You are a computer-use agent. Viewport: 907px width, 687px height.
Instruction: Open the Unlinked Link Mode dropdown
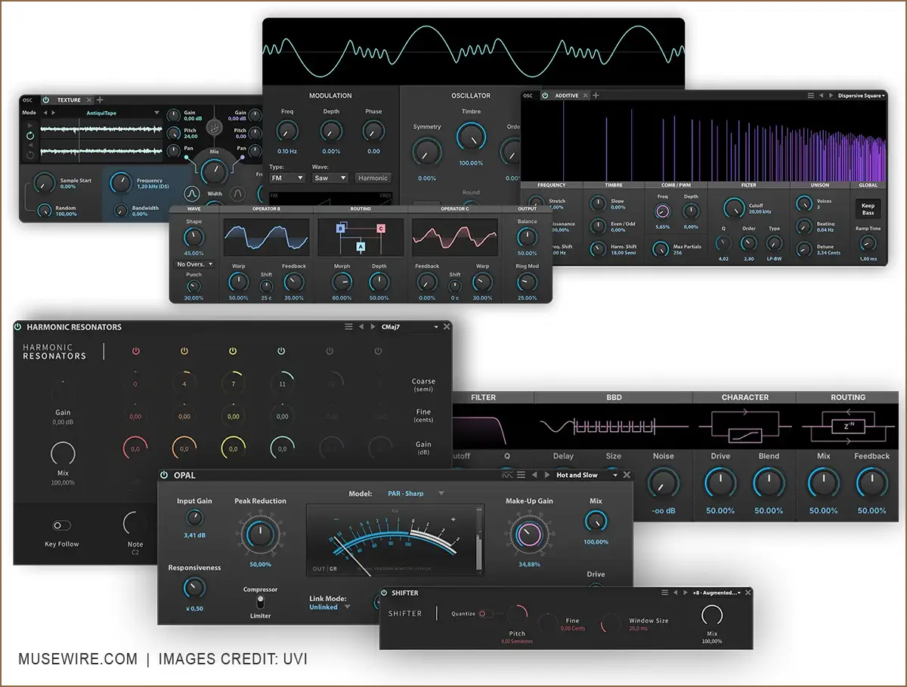pos(330,607)
